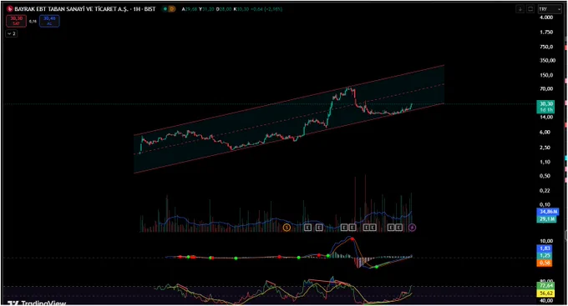Open the fourth E earnings marker
The image size is (568, 306).
click(x=352, y=228)
